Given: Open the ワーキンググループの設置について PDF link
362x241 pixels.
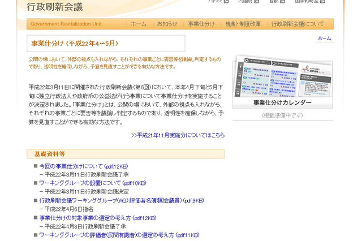Looking at the screenshot, I should (93, 183).
